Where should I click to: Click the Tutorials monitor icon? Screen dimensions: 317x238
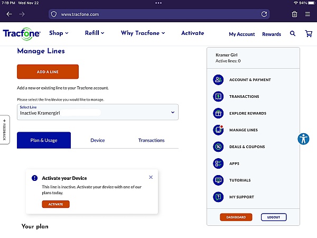[x=218, y=180]
